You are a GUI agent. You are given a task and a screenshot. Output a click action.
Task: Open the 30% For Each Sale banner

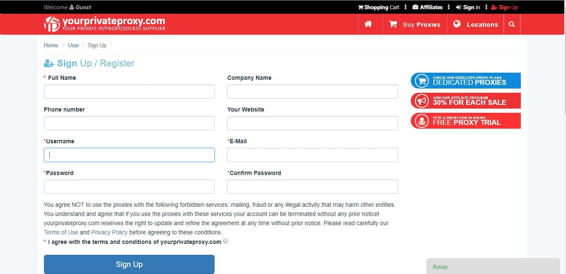(466, 101)
